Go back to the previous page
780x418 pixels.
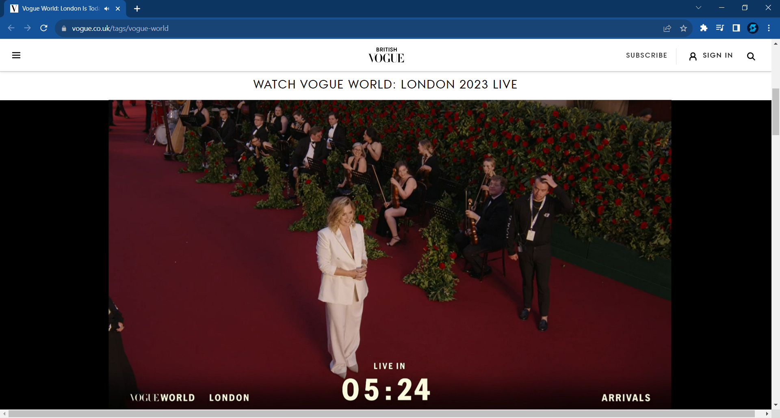coord(11,28)
